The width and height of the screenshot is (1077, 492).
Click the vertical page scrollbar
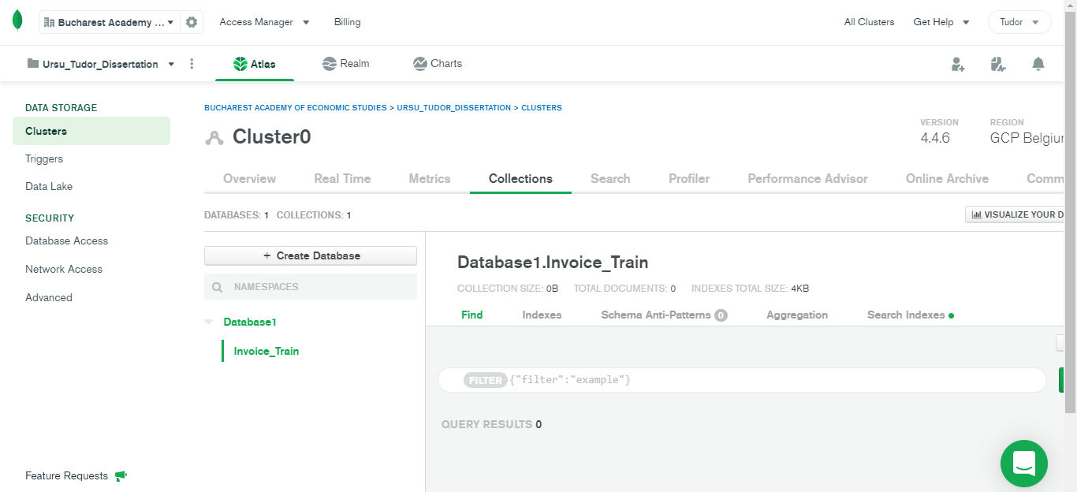tap(1070, 213)
